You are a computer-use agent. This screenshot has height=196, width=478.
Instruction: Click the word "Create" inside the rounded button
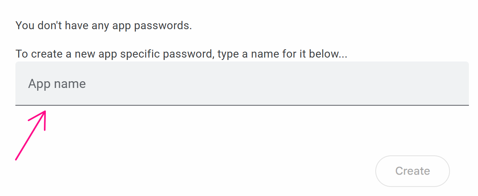[x=412, y=171]
